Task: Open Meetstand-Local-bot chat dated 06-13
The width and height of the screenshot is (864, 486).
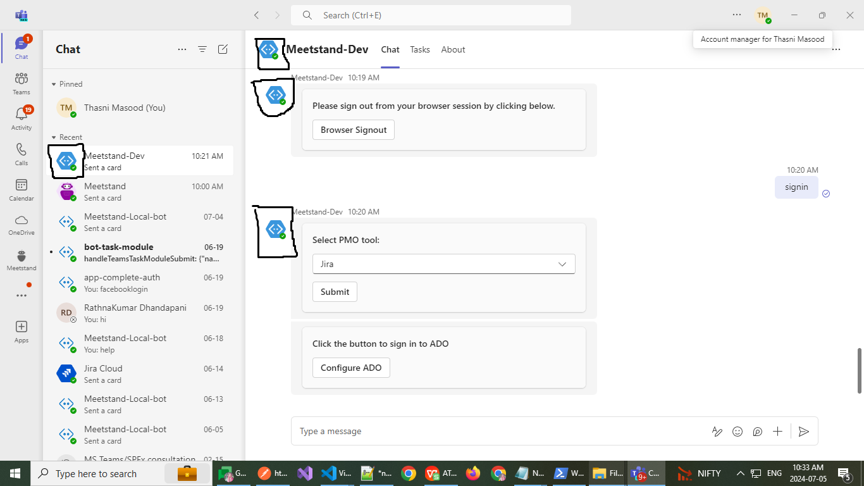Action: tap(139, 404)
